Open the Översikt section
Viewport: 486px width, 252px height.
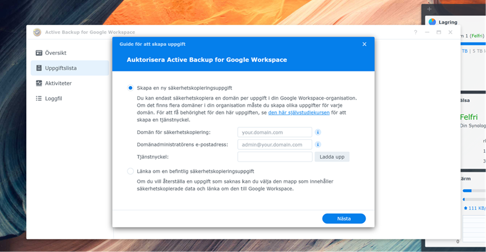tap(70, 53)
